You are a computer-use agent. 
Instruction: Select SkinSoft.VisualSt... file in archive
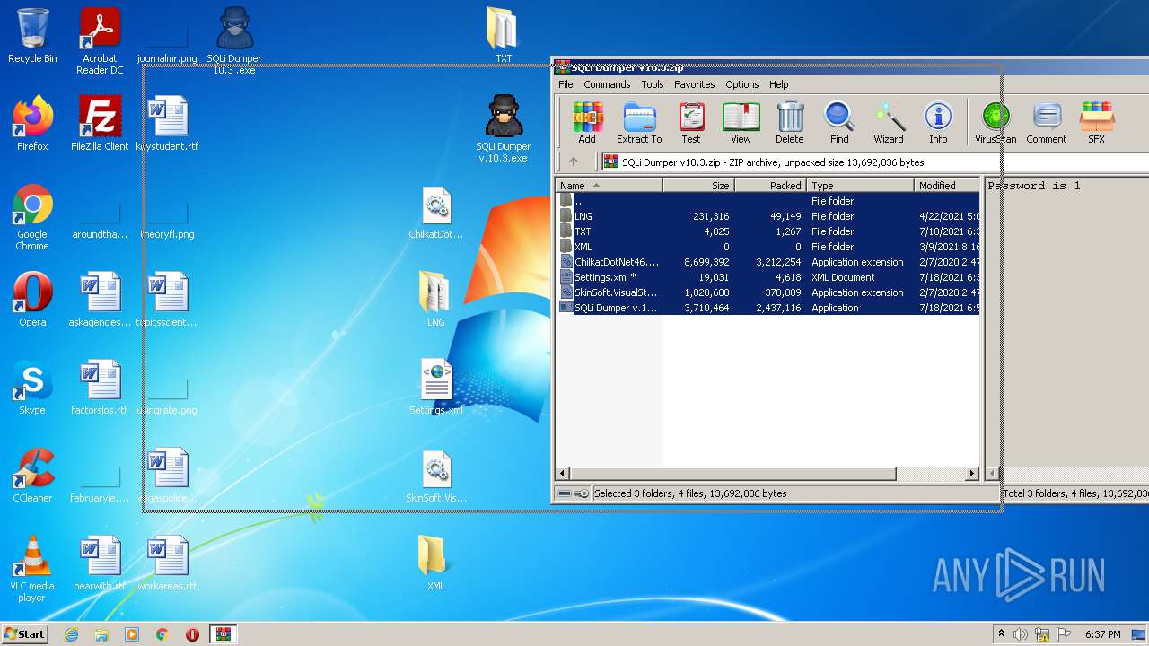tap(767, 292)
